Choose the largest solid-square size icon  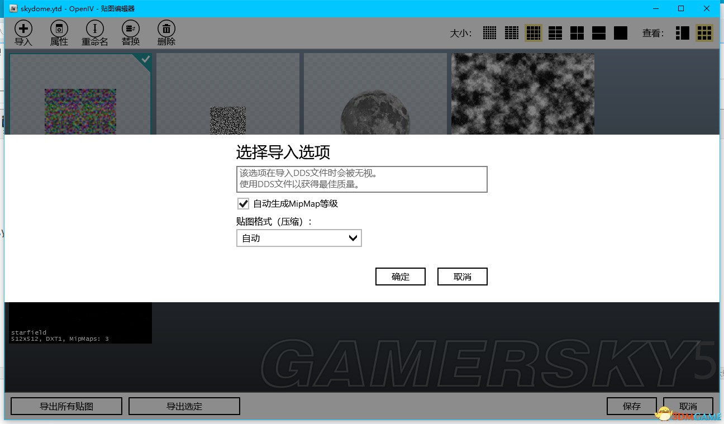(621, 33)
